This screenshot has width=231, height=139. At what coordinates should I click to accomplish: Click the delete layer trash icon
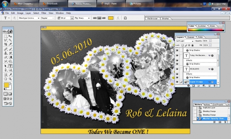click(214, 86)
